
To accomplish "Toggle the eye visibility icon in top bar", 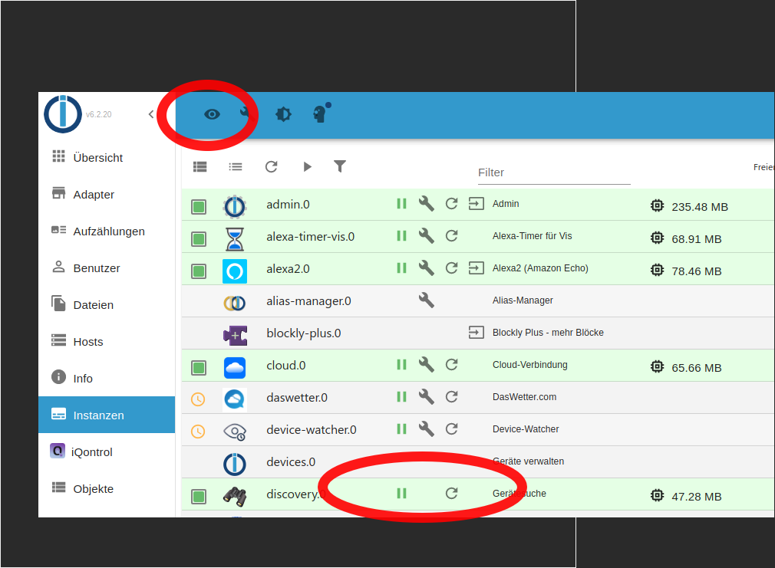I will pos(212,114).
